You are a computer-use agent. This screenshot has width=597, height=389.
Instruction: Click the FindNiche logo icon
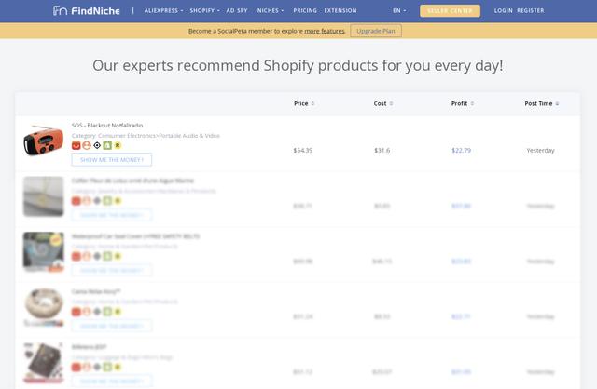click(60, 10)
